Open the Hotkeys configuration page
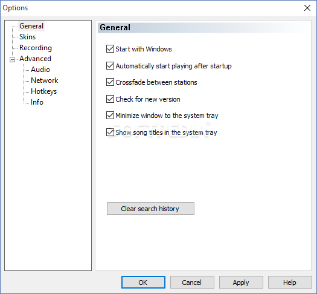This screenshot has width=317, height=294. click(43, 91)
